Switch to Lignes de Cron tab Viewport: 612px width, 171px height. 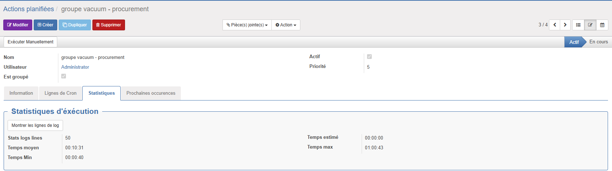[x=61, y=93]
